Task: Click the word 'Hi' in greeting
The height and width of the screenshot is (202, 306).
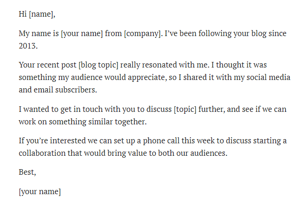Action: click(23, 14)
